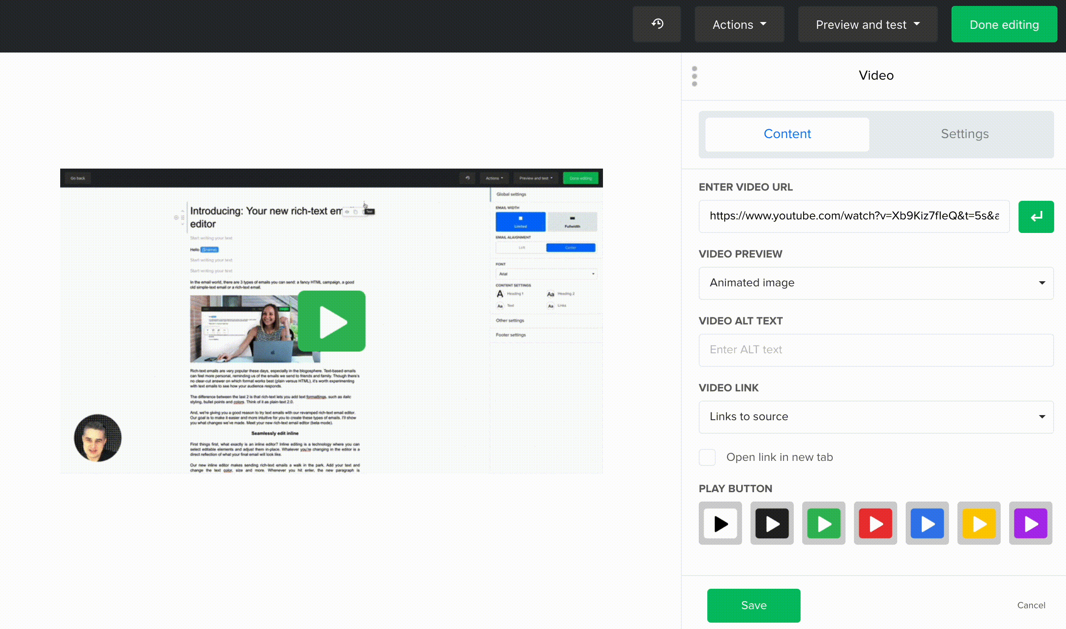Expand the Preview and test menu

point(867,24)
